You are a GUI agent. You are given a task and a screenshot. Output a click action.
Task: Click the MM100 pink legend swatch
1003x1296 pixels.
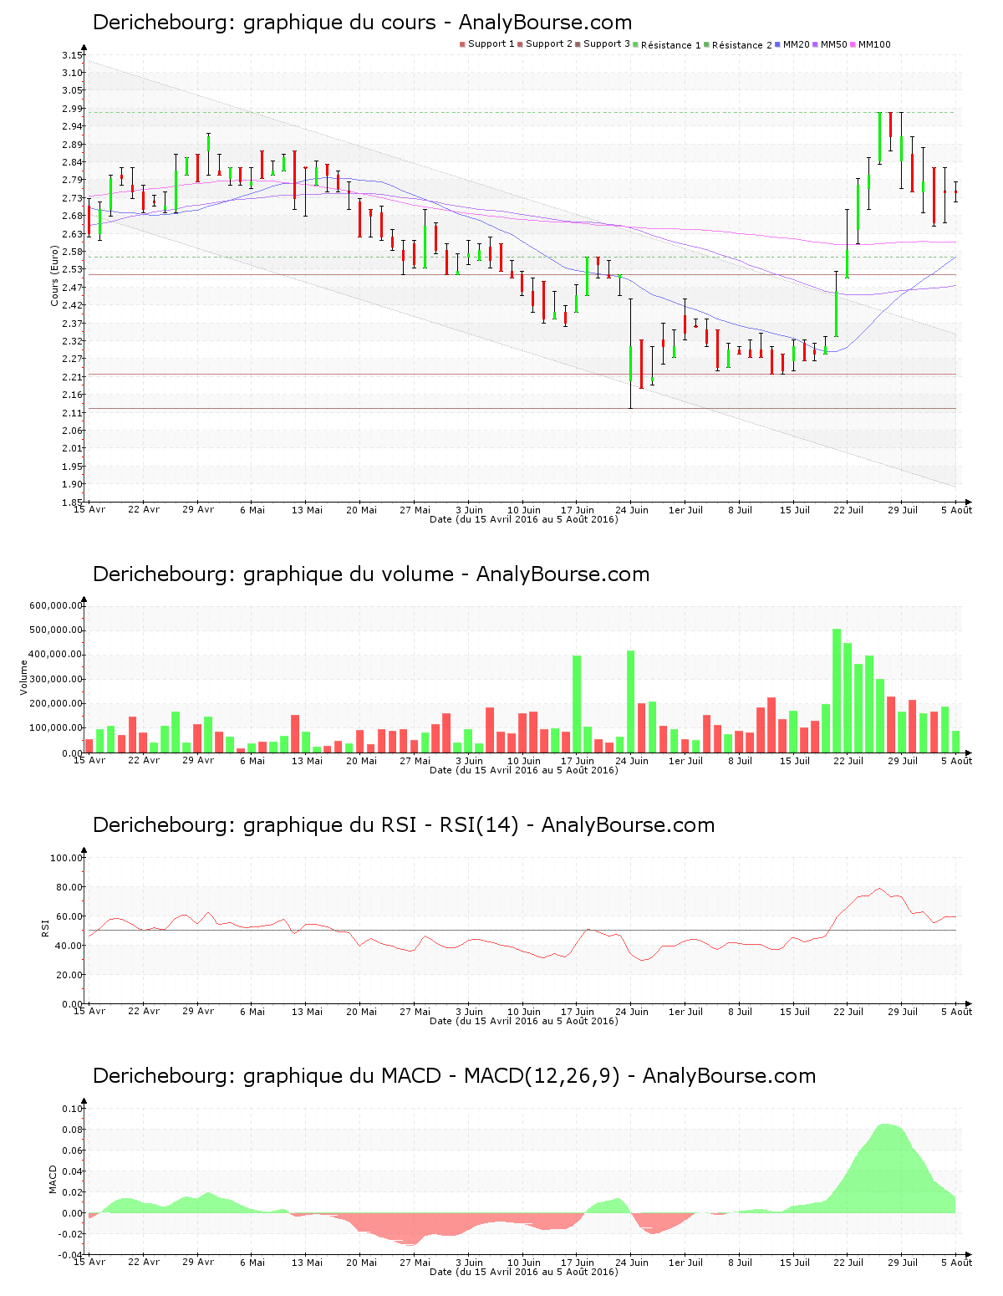click(x=853, y=44)
